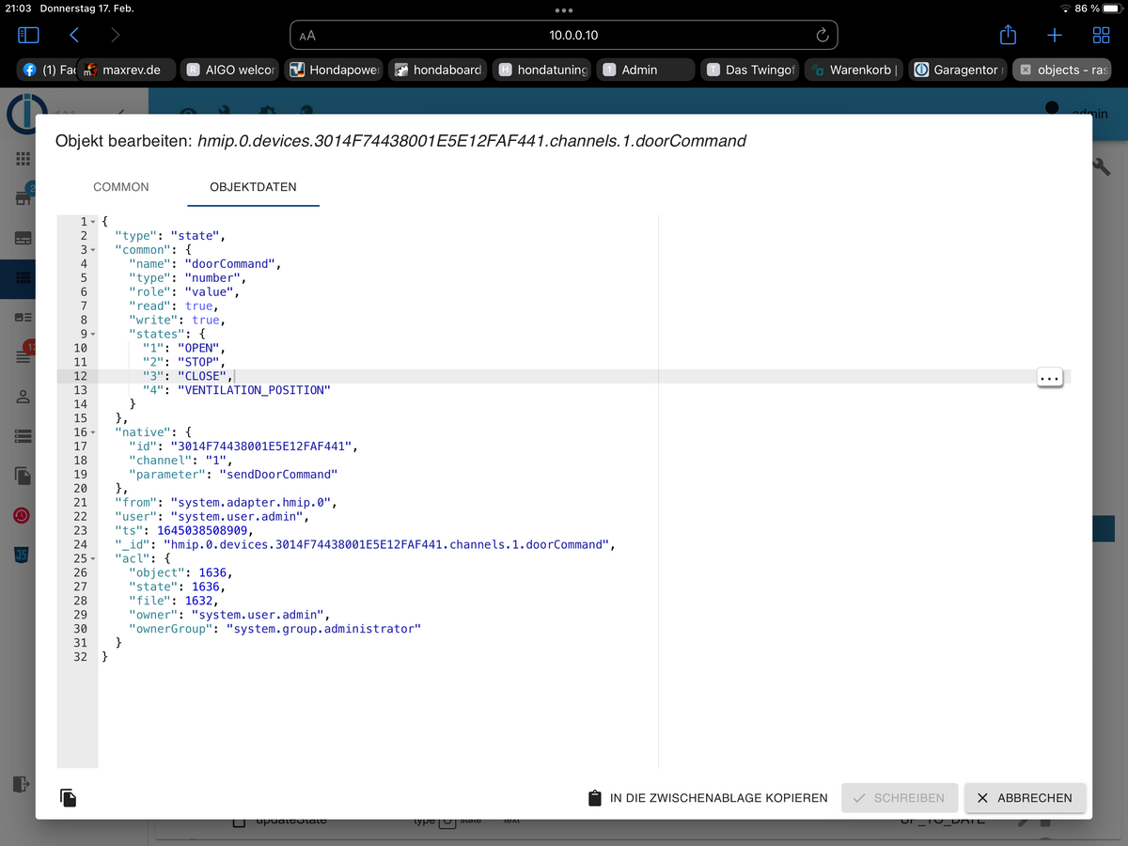Collapse the root object at line 1
The height and width of the screenshot is (846, 1128).
click(93, 222)
